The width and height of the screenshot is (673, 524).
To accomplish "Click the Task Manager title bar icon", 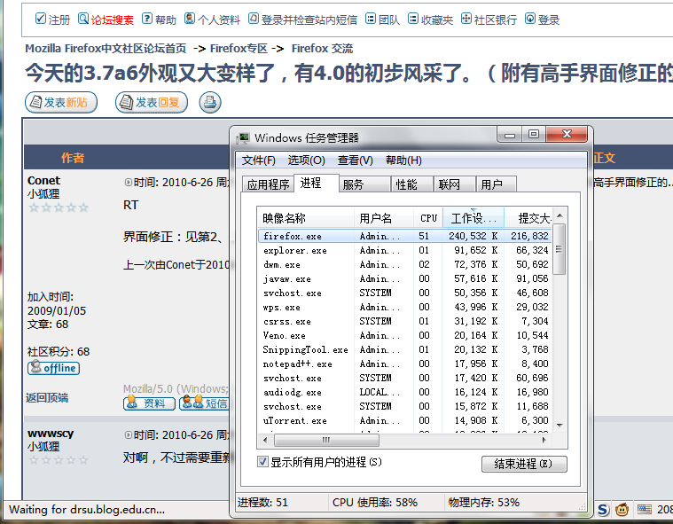I will (243, 137).
